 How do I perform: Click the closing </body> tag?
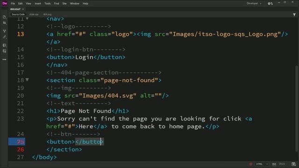click(x=44, y=157)
